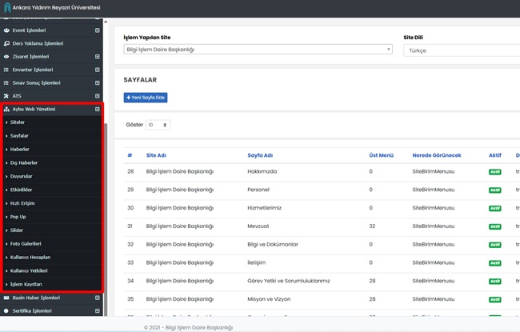Screen dimensions: 520x332
Task: Sort the table by Sayfa Adı column
Action: (x=261, y=154)
